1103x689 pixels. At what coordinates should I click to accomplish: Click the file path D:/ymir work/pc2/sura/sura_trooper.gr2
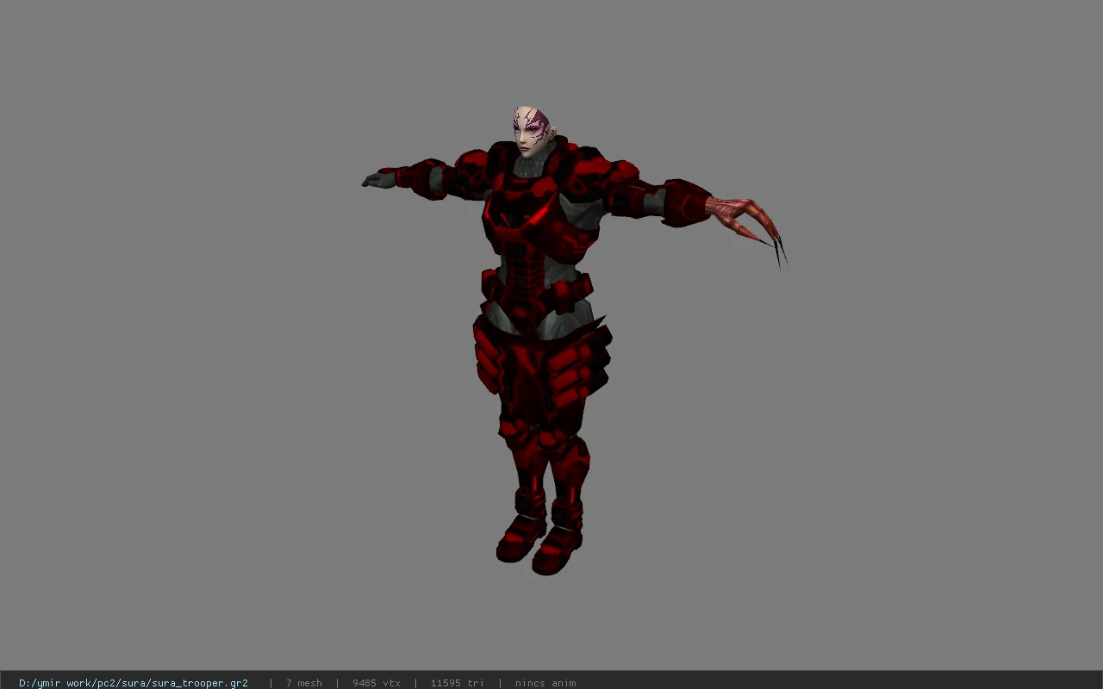click(134, 683)
